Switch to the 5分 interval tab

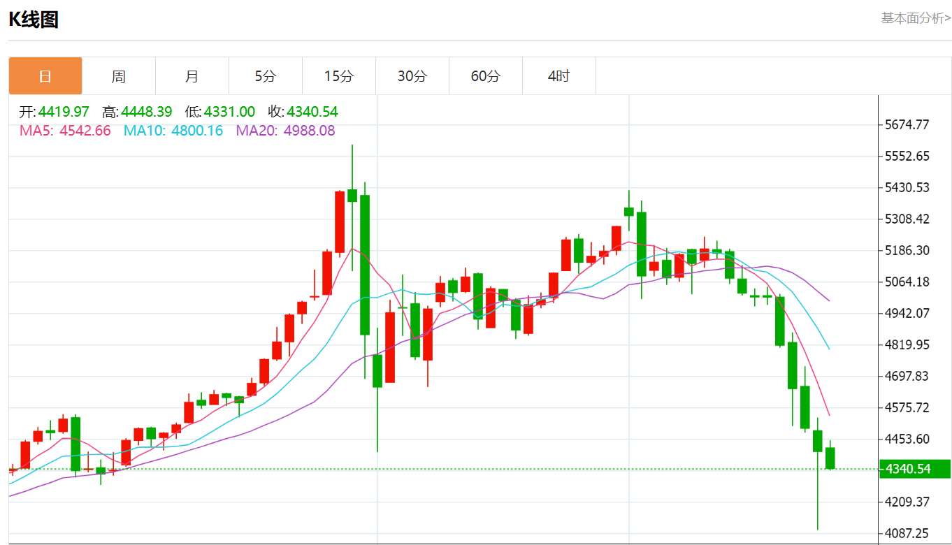click(266, 76)
